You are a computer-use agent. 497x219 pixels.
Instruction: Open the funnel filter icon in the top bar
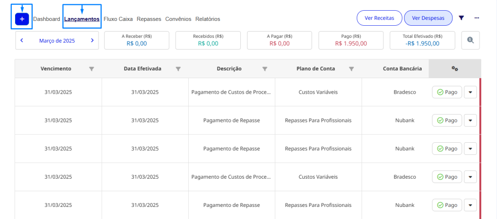pyautogui.click(x=462, y=18)
